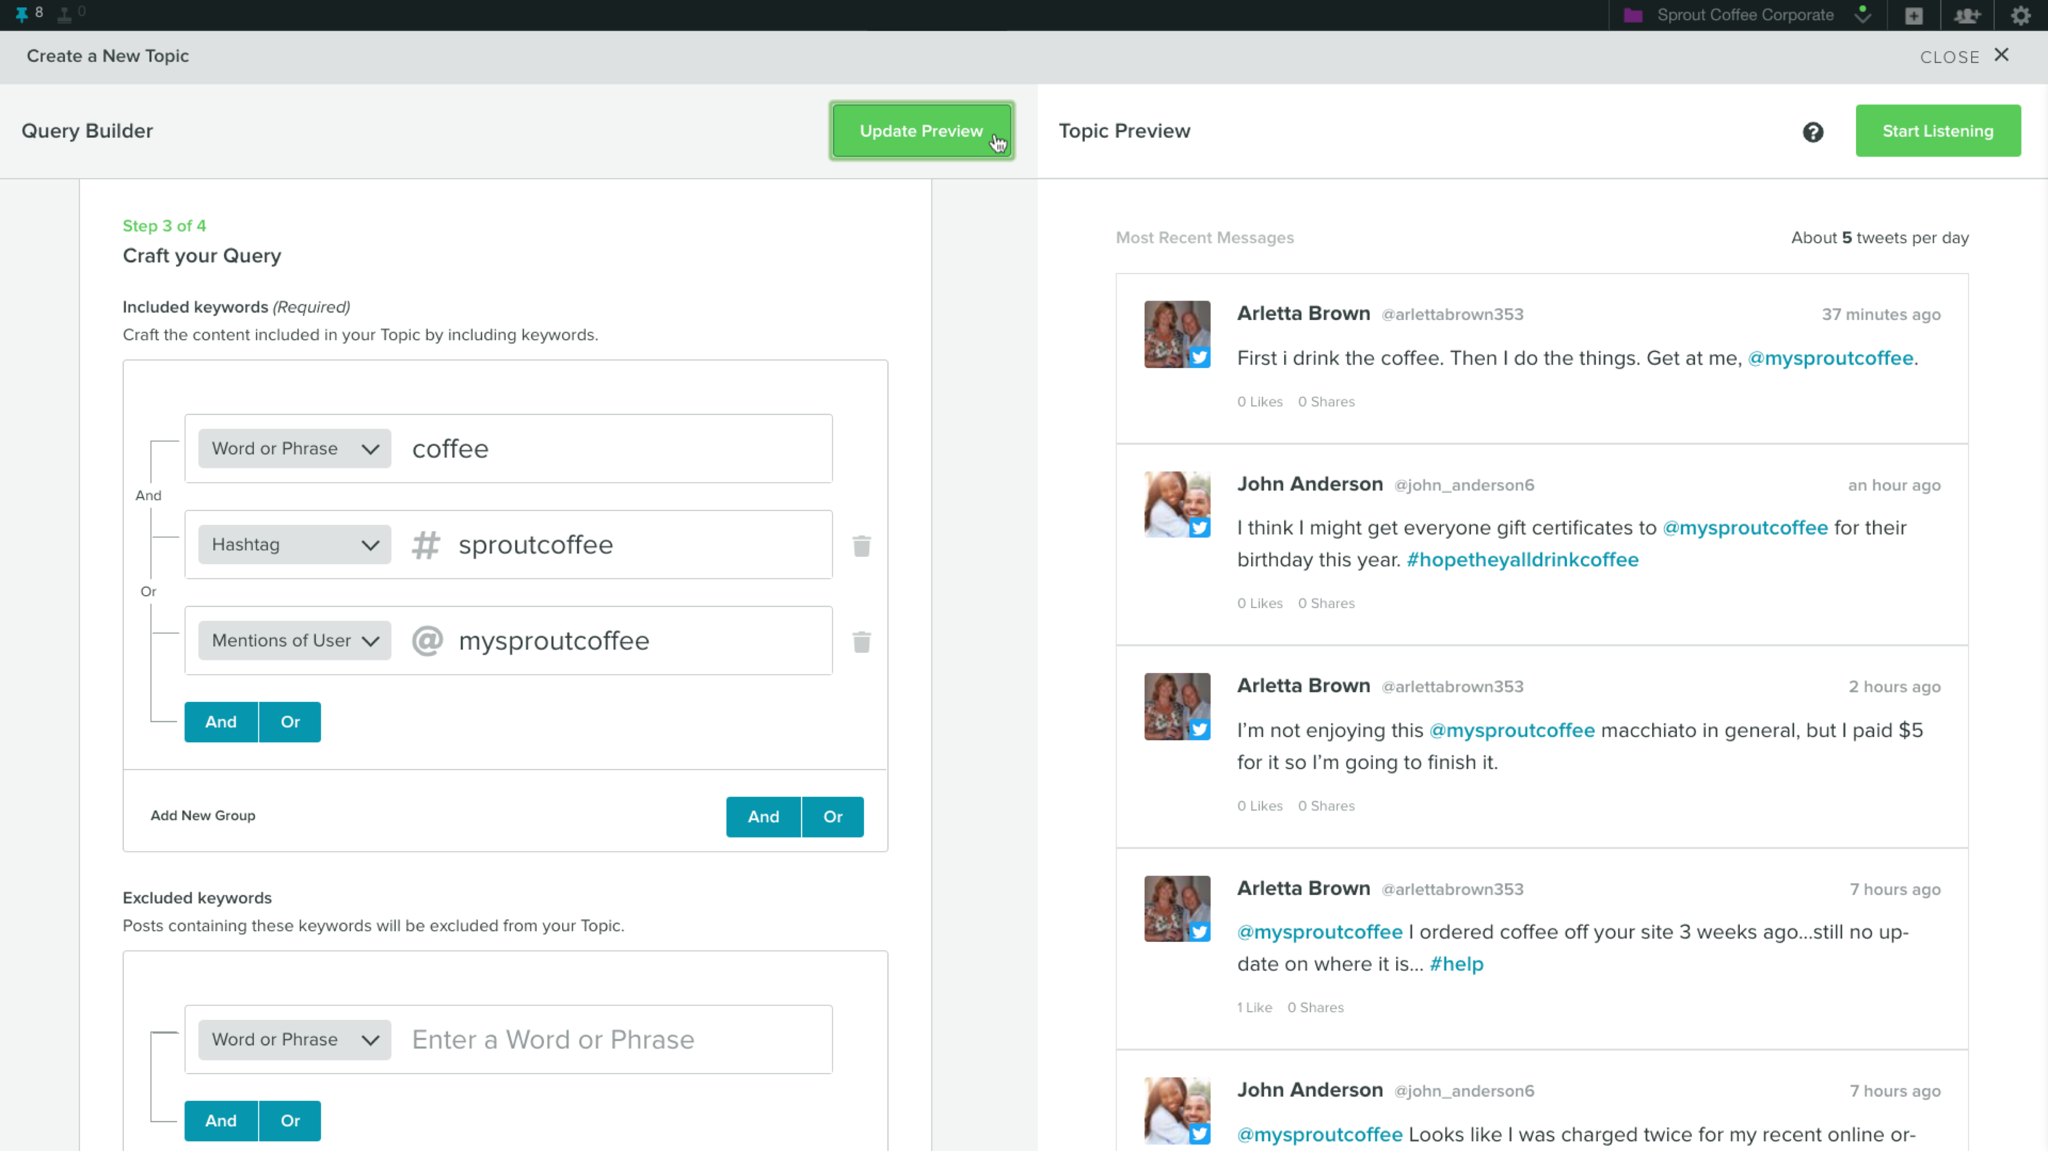Viewport: 2048px width, 1152px height.
Task: Click @mysproutcoffee in the 'First i drink the coffee' tweet
Action: pyautogui.click(x=1830, y=358)
